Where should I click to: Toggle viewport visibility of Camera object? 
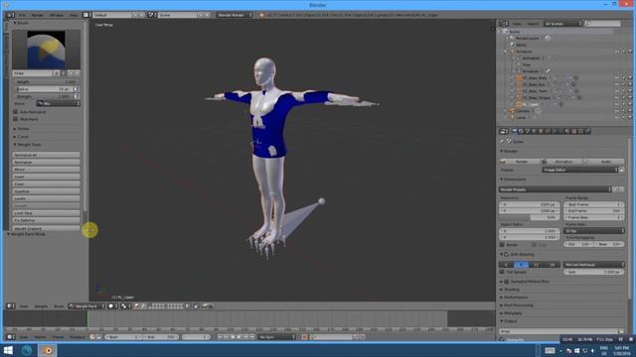[617, 110]
